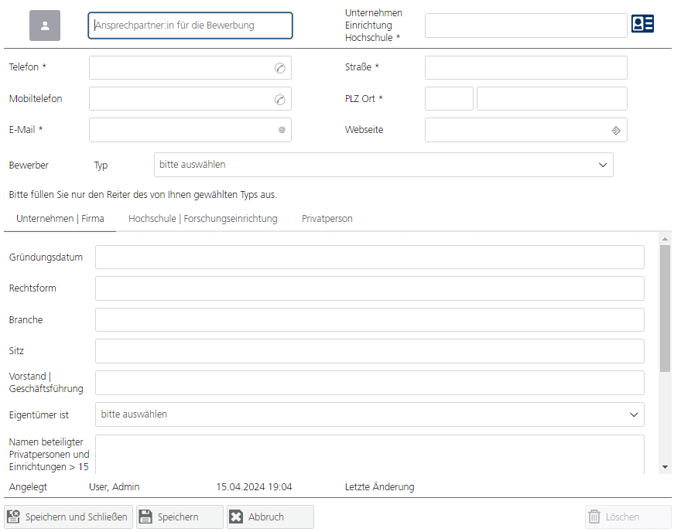Image resolution: width=674 pixels, height=532 pixels.
Task: Click the Sitz input field
Action: coord(370,351)
